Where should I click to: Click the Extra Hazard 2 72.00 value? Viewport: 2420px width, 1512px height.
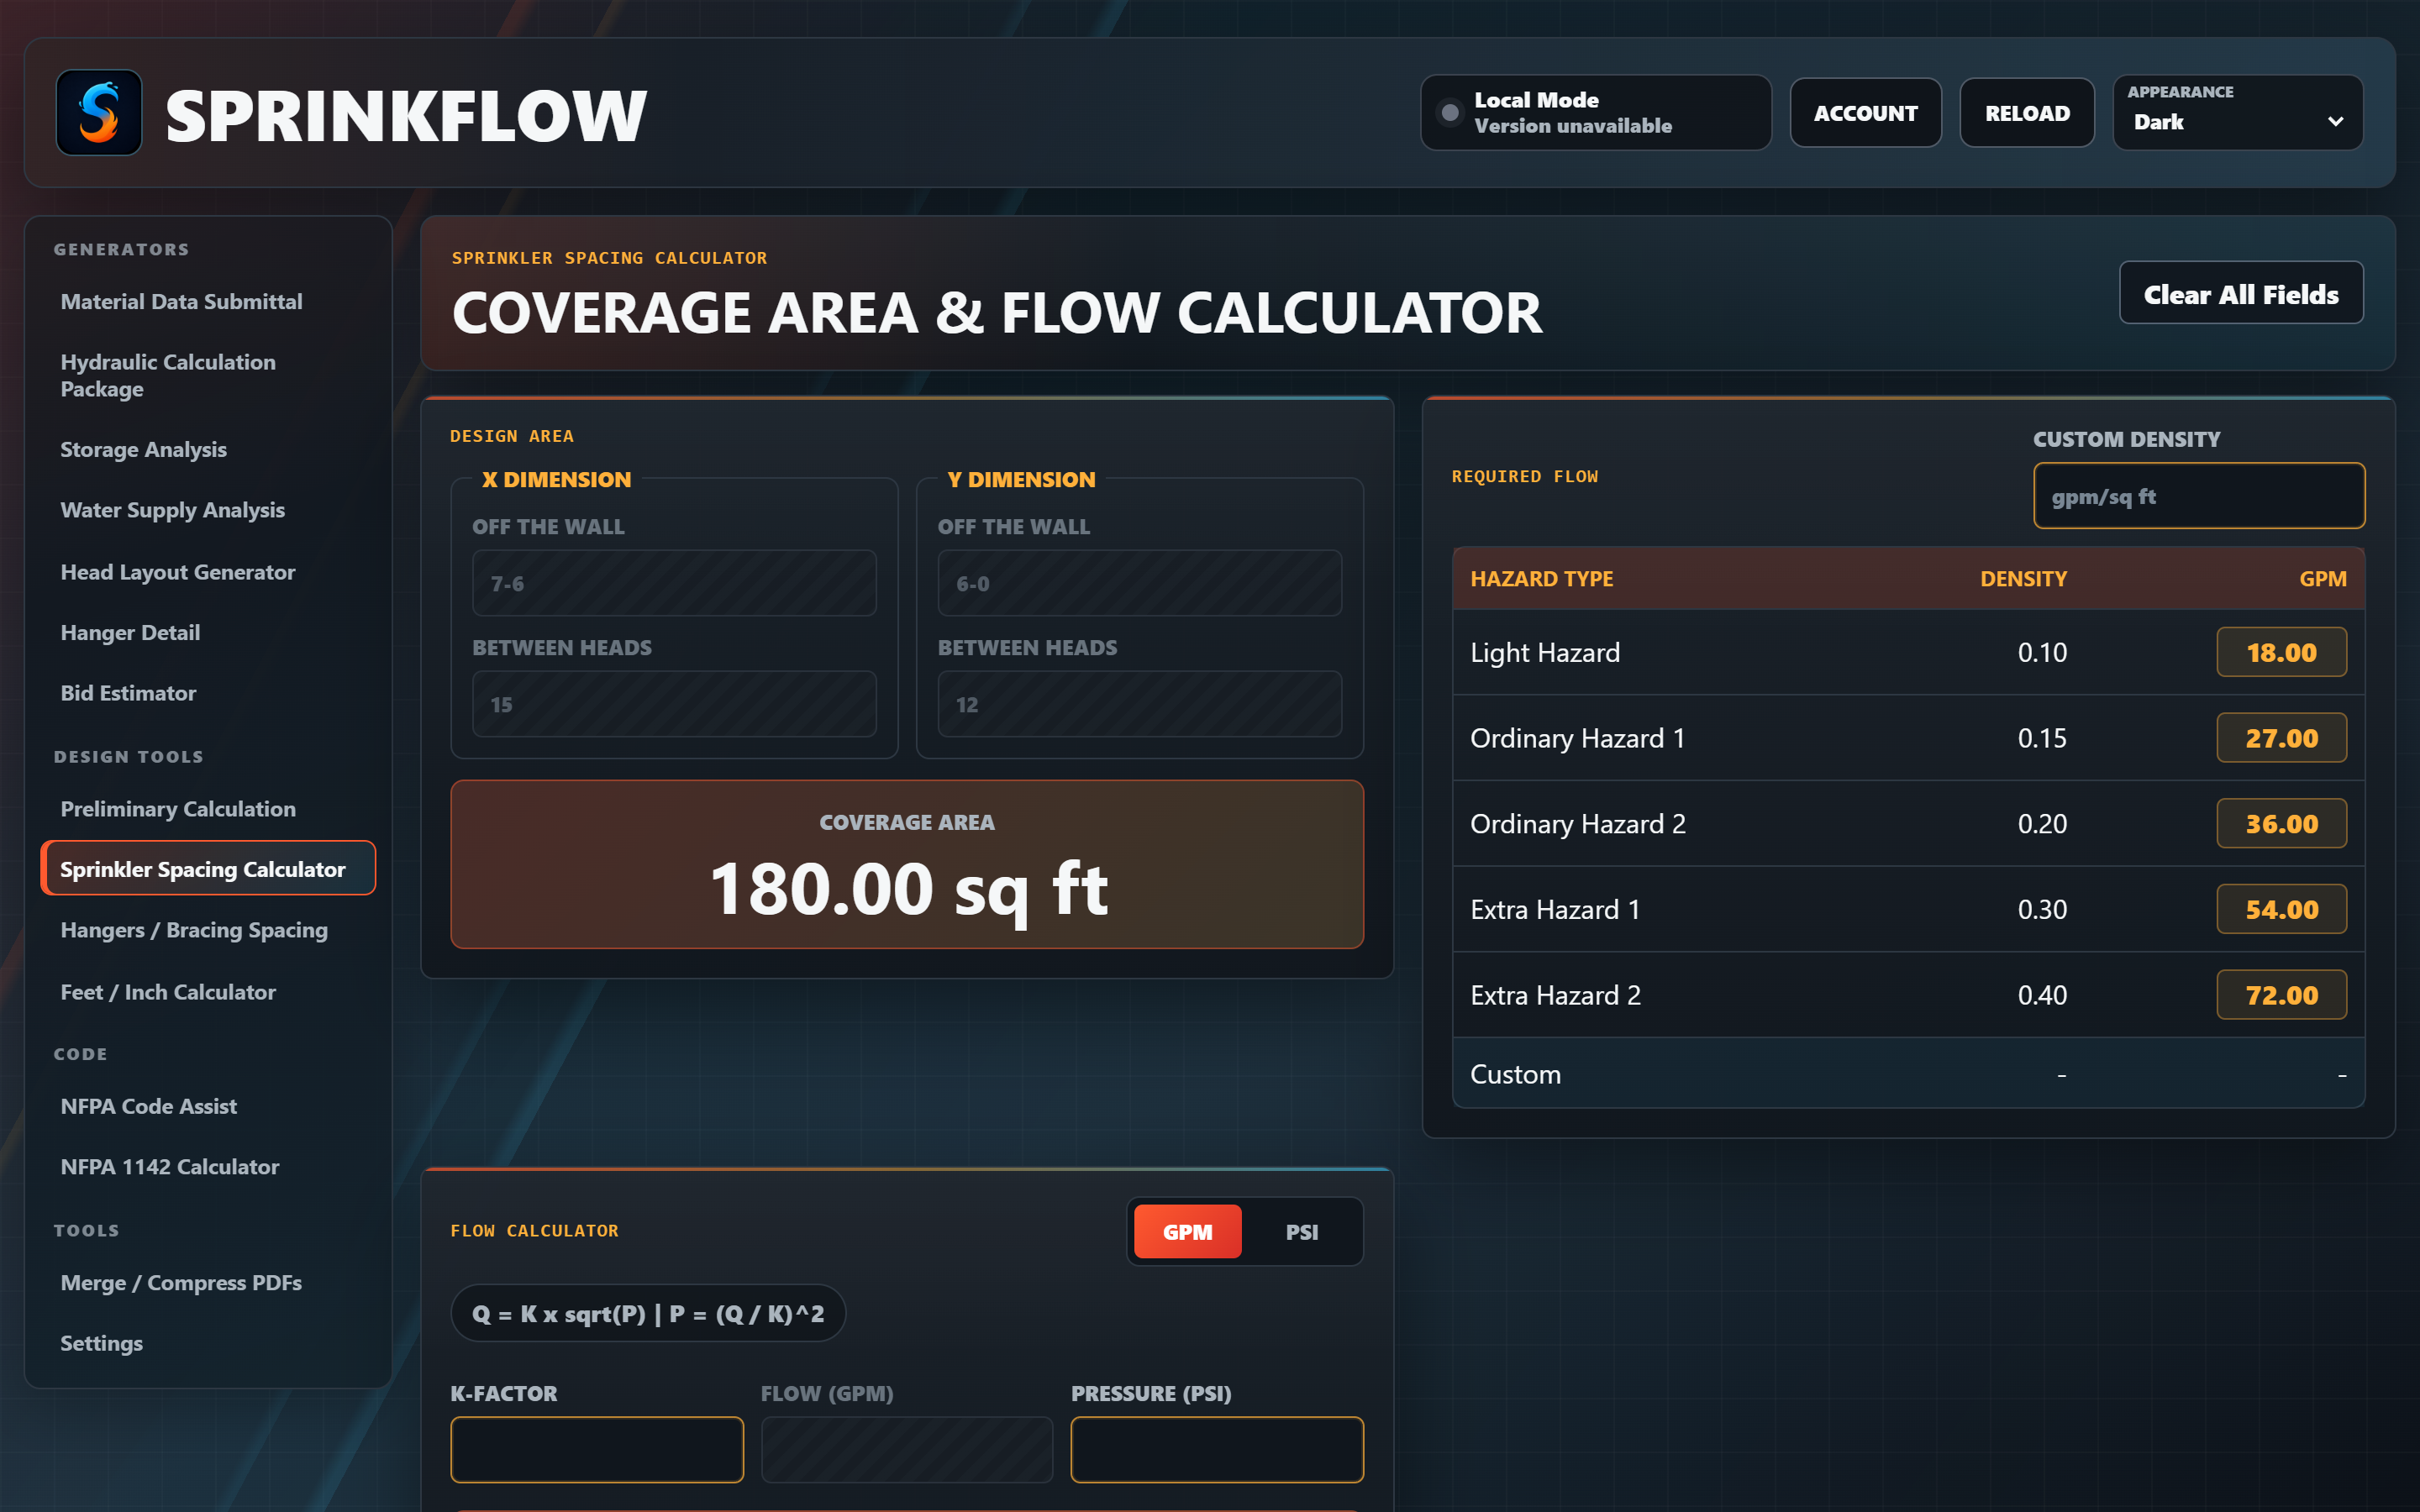point(2281,995)
